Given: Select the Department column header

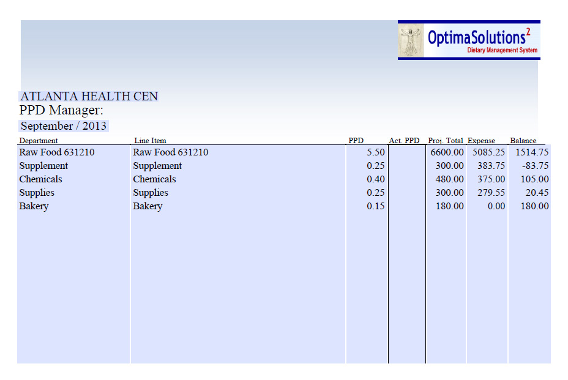Looking at the screenshot, I should pyautogui.click(x=38, y=141).
